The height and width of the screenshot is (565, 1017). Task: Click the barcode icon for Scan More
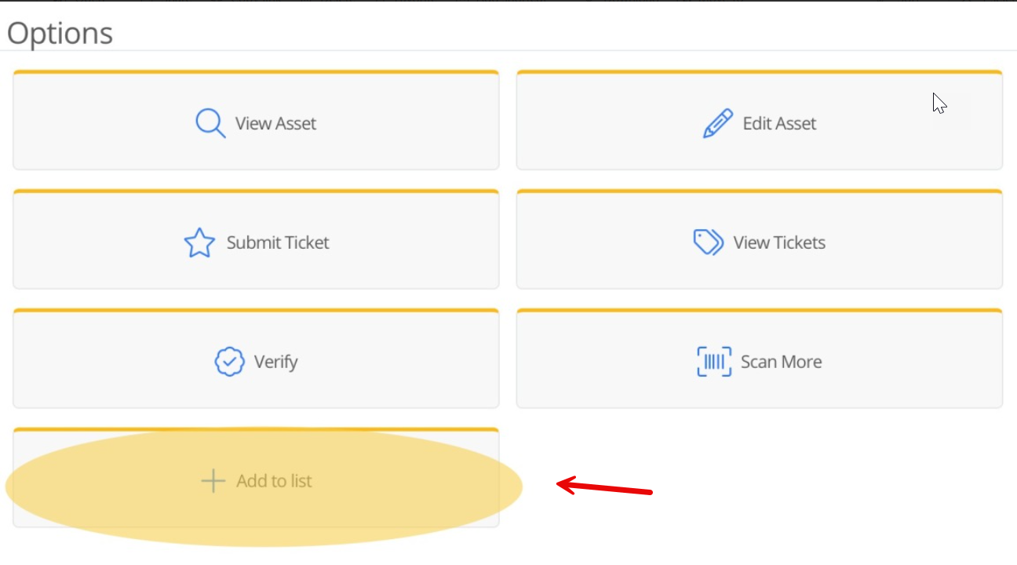coord(714,362)
